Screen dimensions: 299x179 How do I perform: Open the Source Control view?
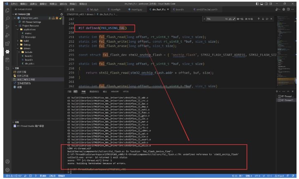point(7,27)
